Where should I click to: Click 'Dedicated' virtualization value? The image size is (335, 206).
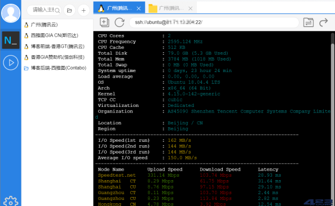coord(180,105)
